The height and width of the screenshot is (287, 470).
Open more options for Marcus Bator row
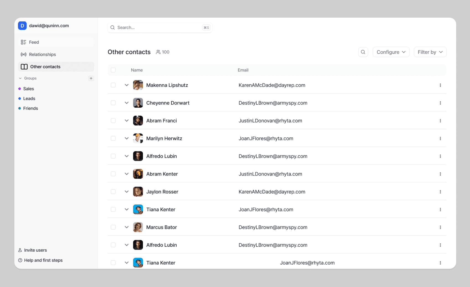440,227
